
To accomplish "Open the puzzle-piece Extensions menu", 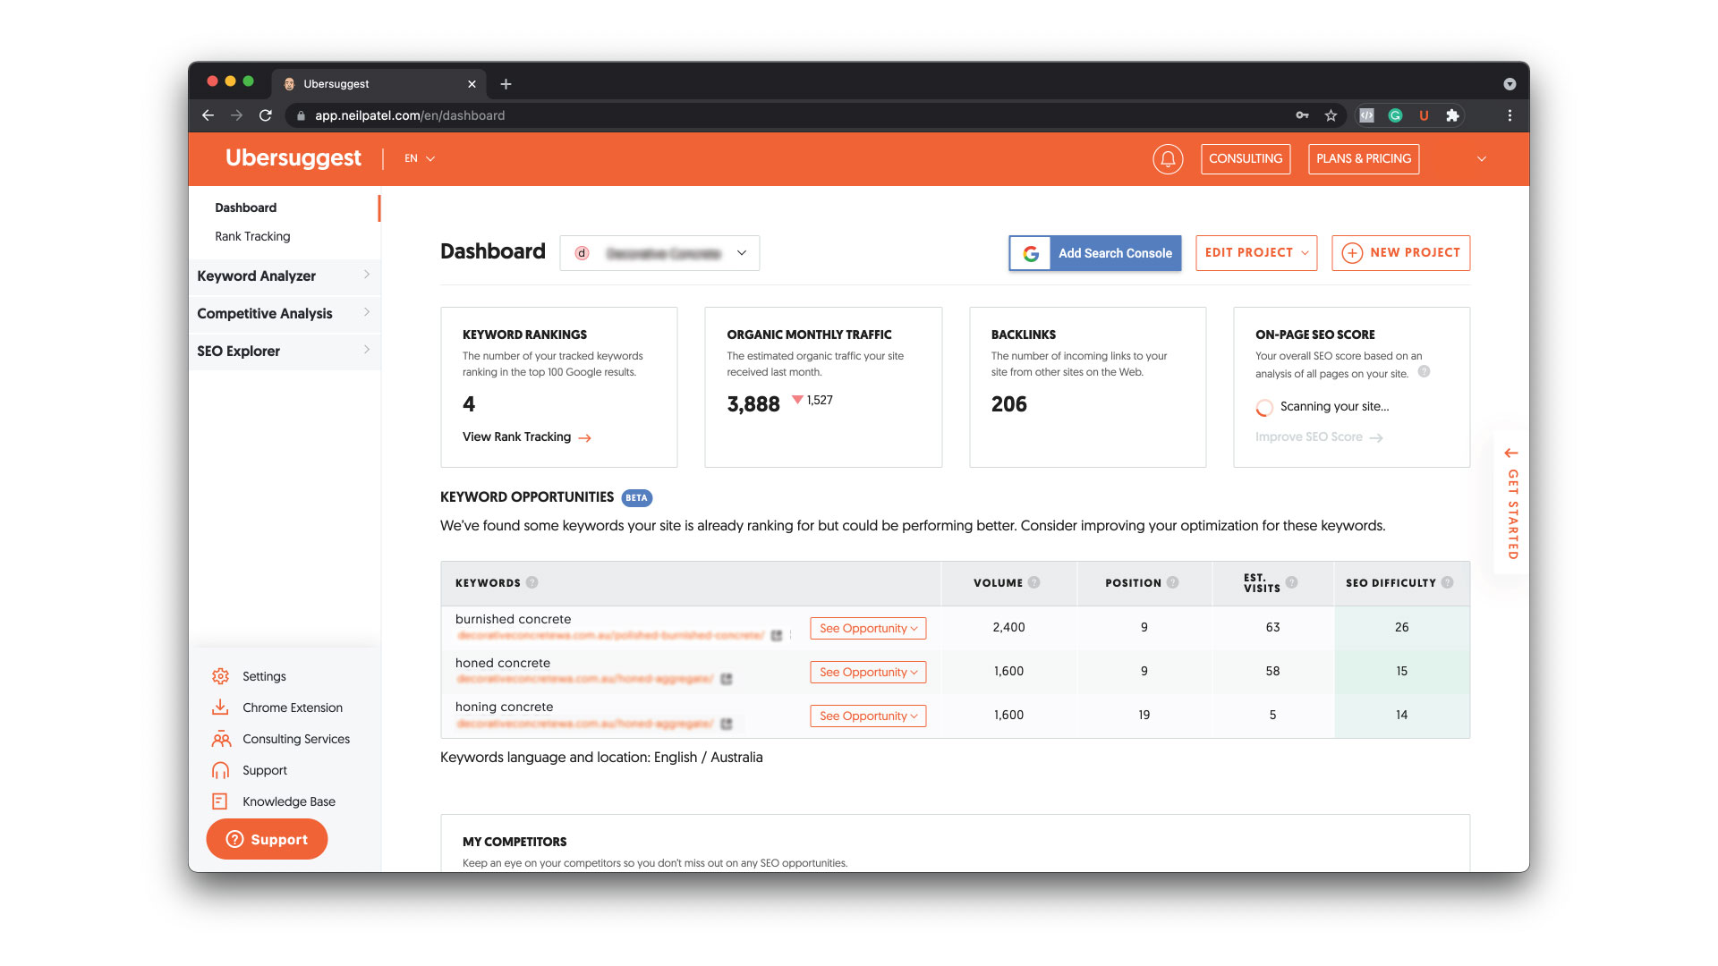I will (x=1452, y=115).
